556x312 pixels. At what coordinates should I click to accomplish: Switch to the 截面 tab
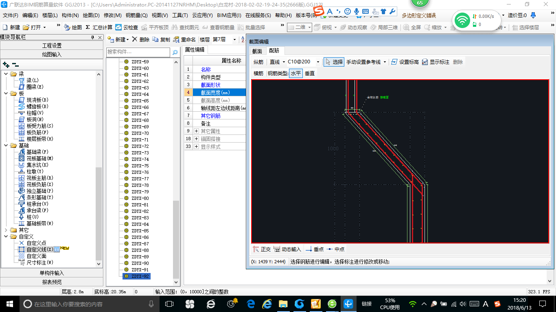point(257,51)
